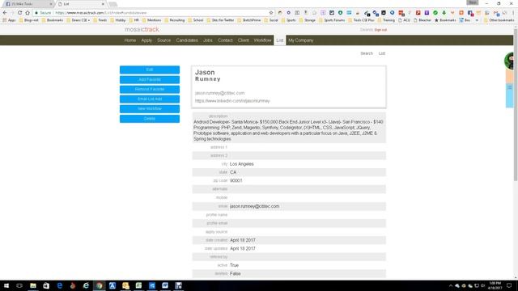Click the Search link below the navigation bar

tap(367, 53)
